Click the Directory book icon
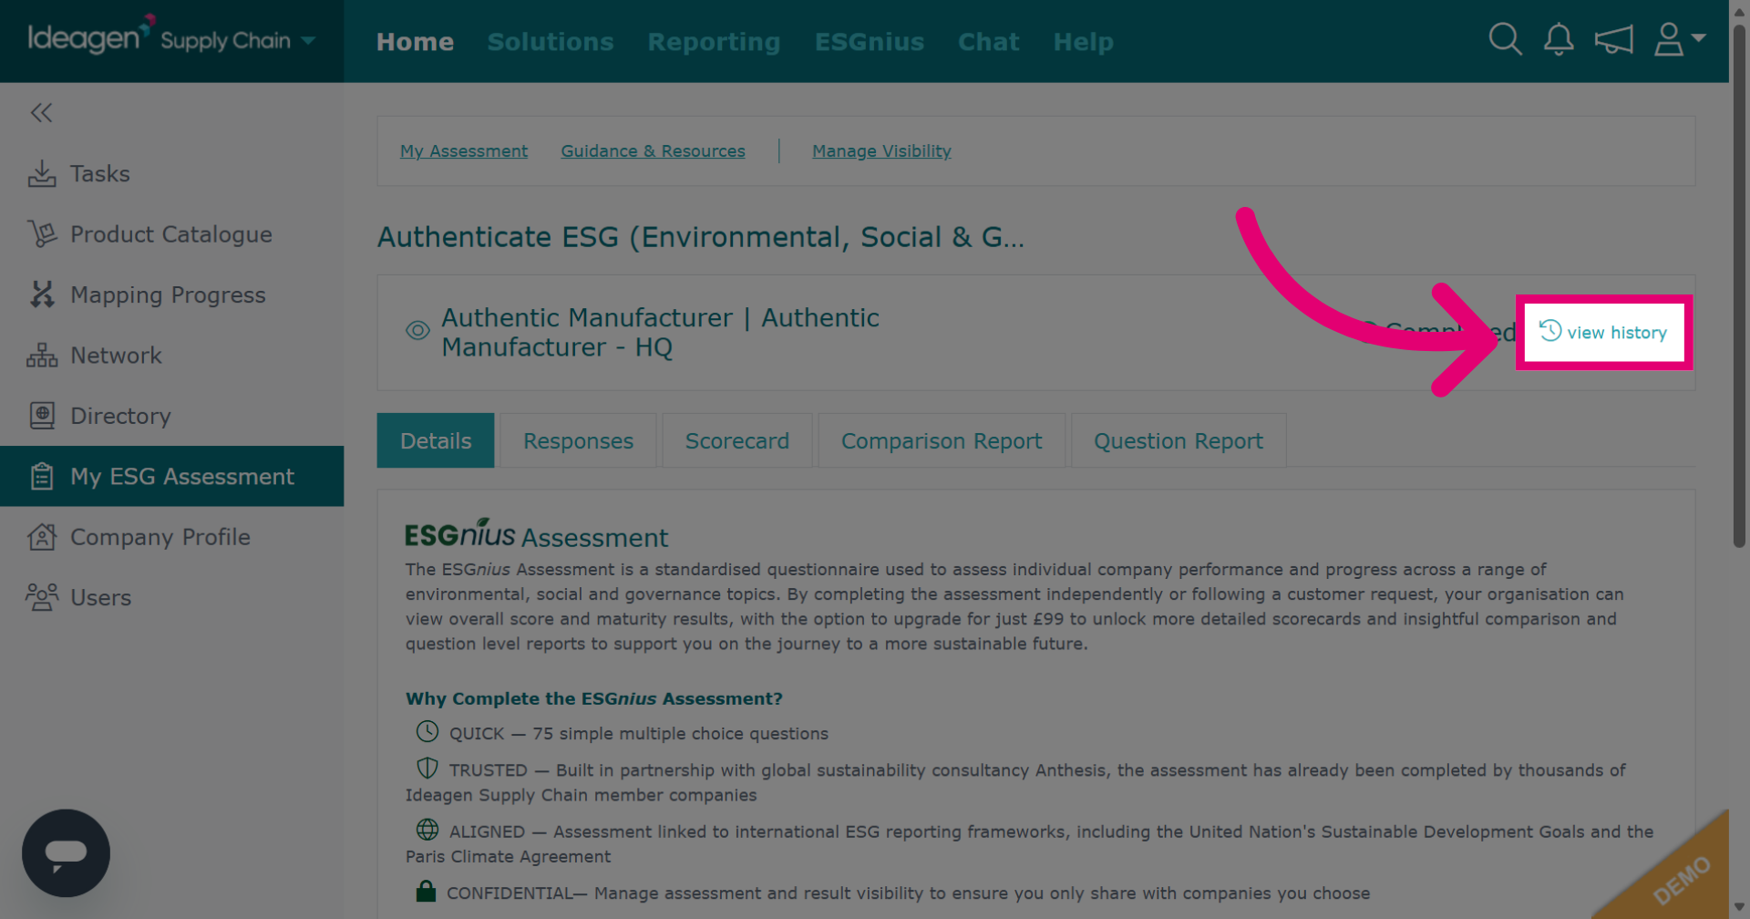Viewport: 1750px width, 919px height. click(42, 416)
